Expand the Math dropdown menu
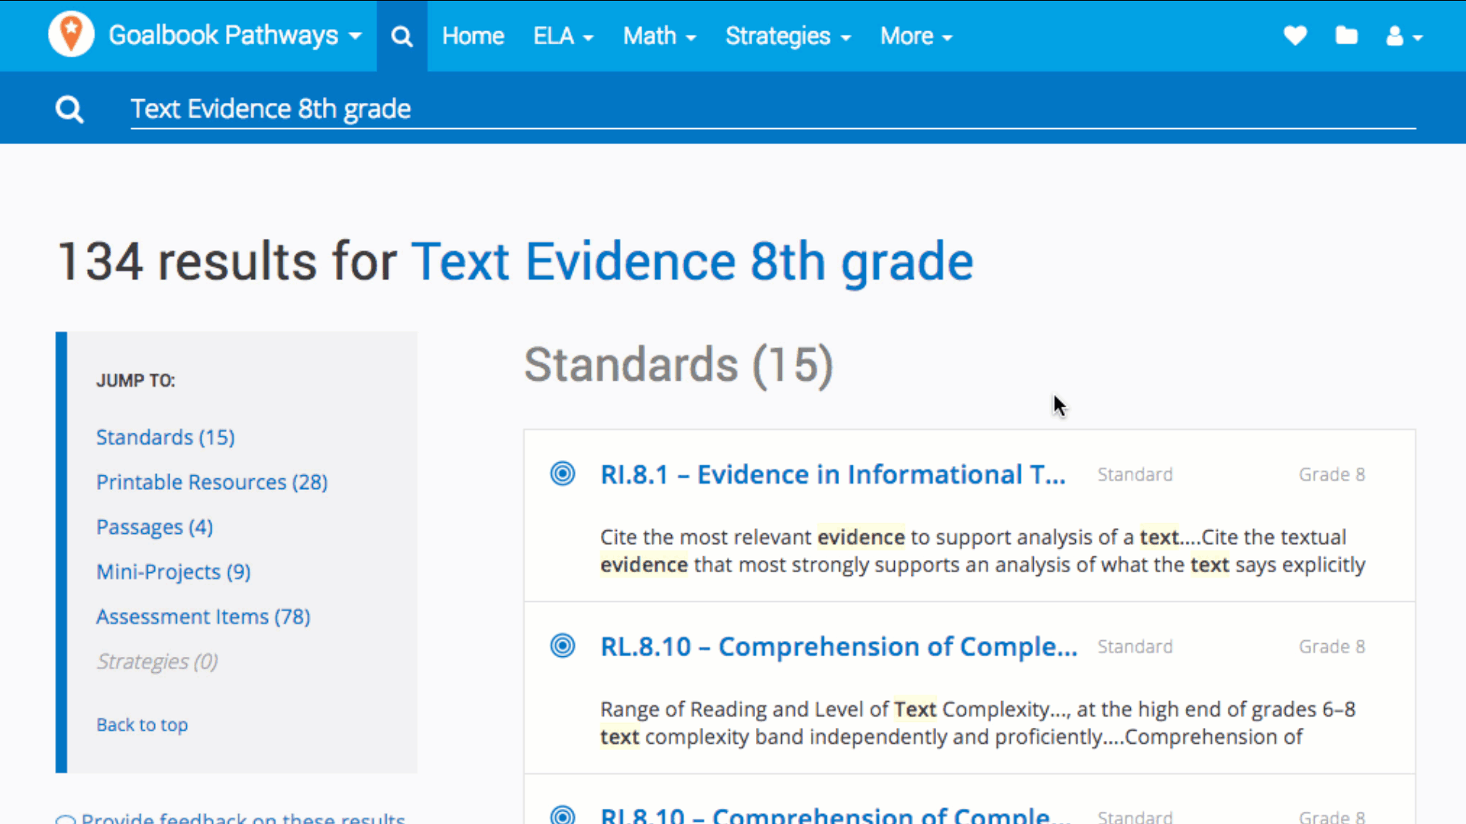Screen dimensions: 1466x824 [x=659, y=36]
